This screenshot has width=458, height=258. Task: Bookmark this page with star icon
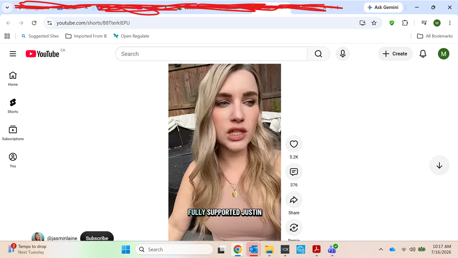coord(374,23)
